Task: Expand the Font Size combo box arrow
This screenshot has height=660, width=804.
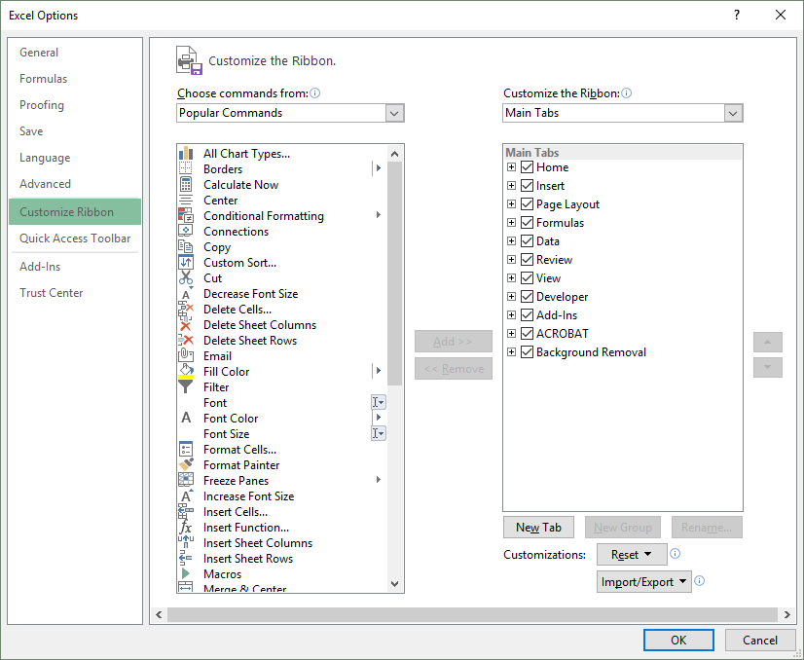Action: [379, 433]
